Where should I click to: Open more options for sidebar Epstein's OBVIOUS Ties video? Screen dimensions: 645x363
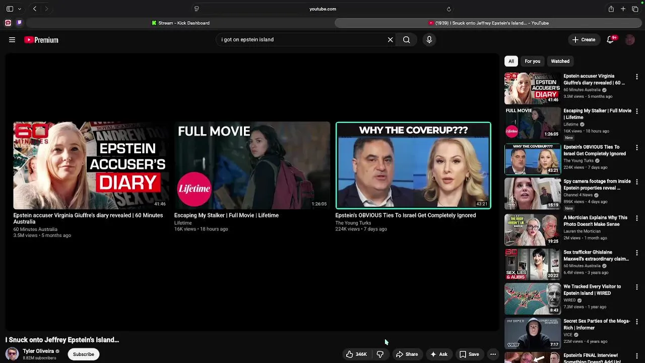tap(637, 147)
